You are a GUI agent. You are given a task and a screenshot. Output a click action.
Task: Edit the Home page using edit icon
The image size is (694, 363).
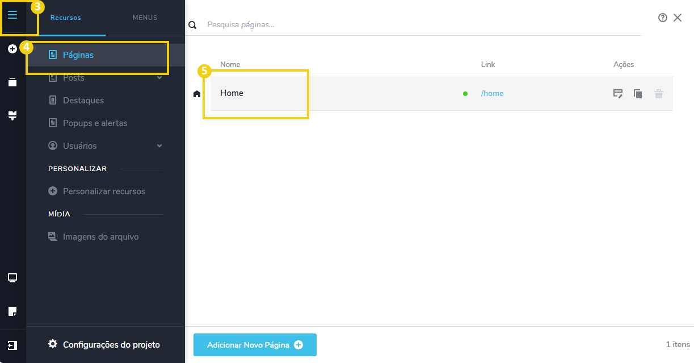pos(618,94)
